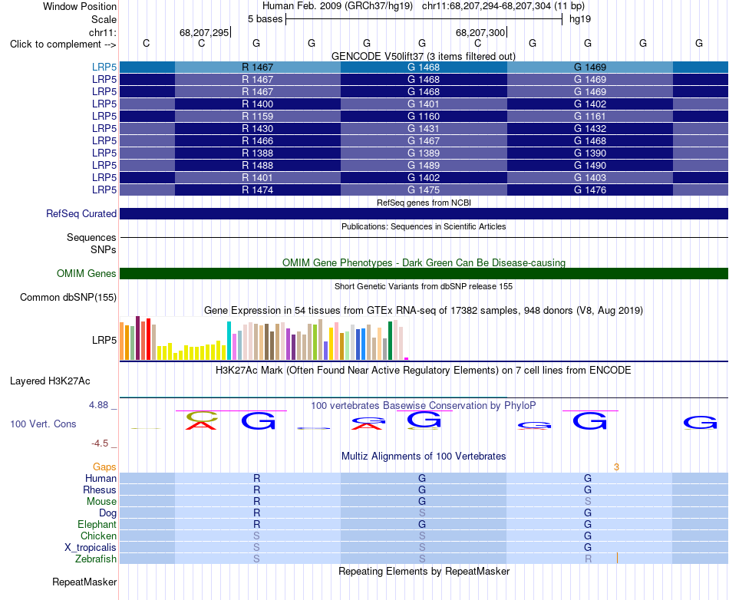
Task: Click the orange gap count 3
Action: (x=616, y=467)
